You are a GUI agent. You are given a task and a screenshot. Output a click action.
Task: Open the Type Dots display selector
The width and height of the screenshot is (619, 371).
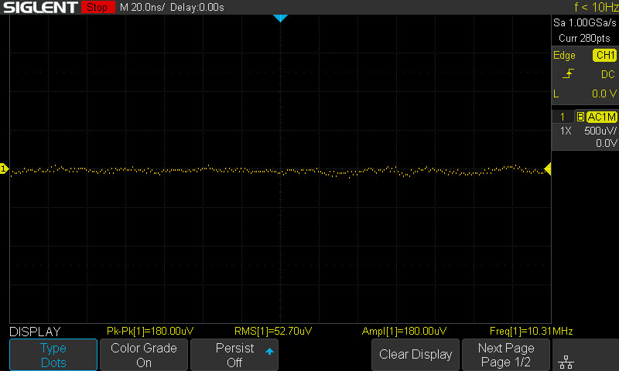coord(53,355)
